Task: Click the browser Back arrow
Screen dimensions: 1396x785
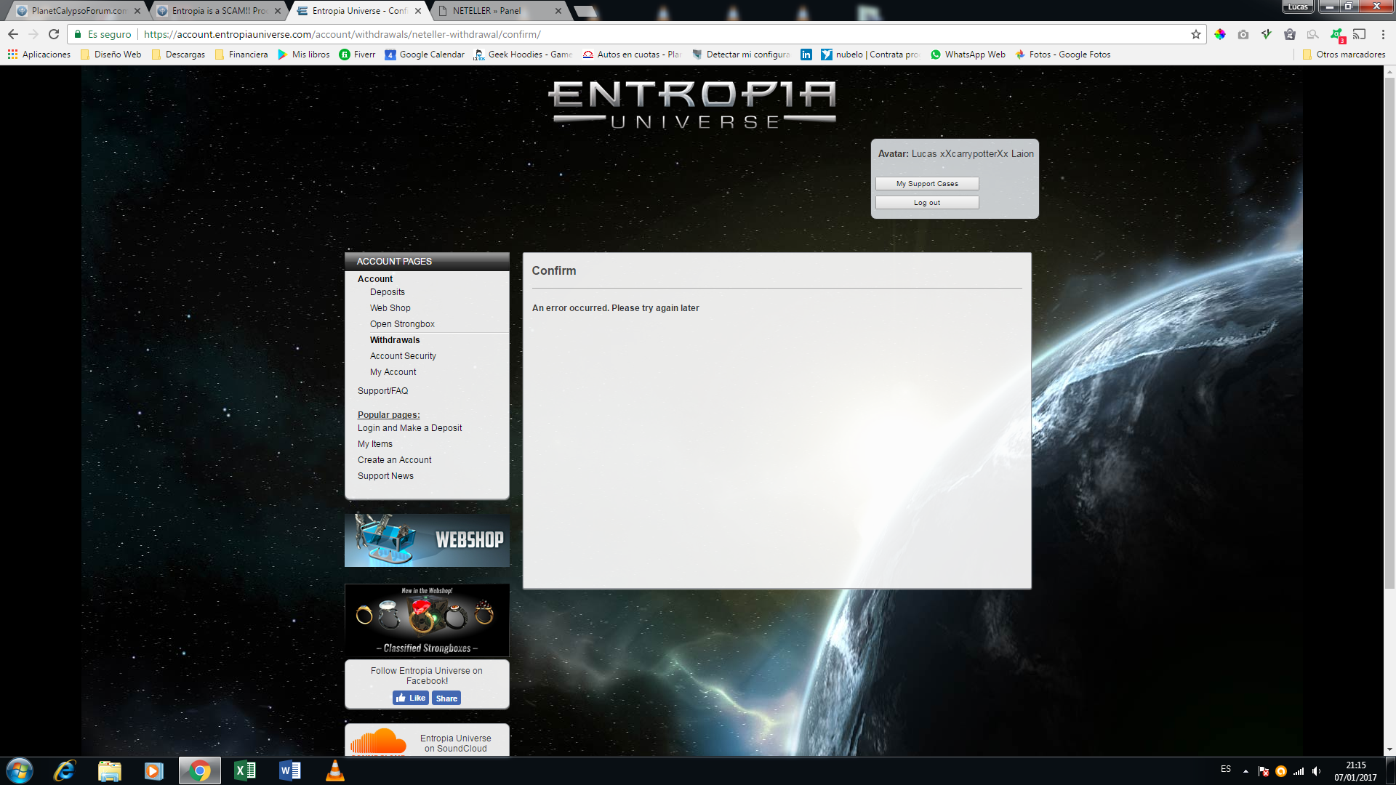Action: (x=13, y=34)
